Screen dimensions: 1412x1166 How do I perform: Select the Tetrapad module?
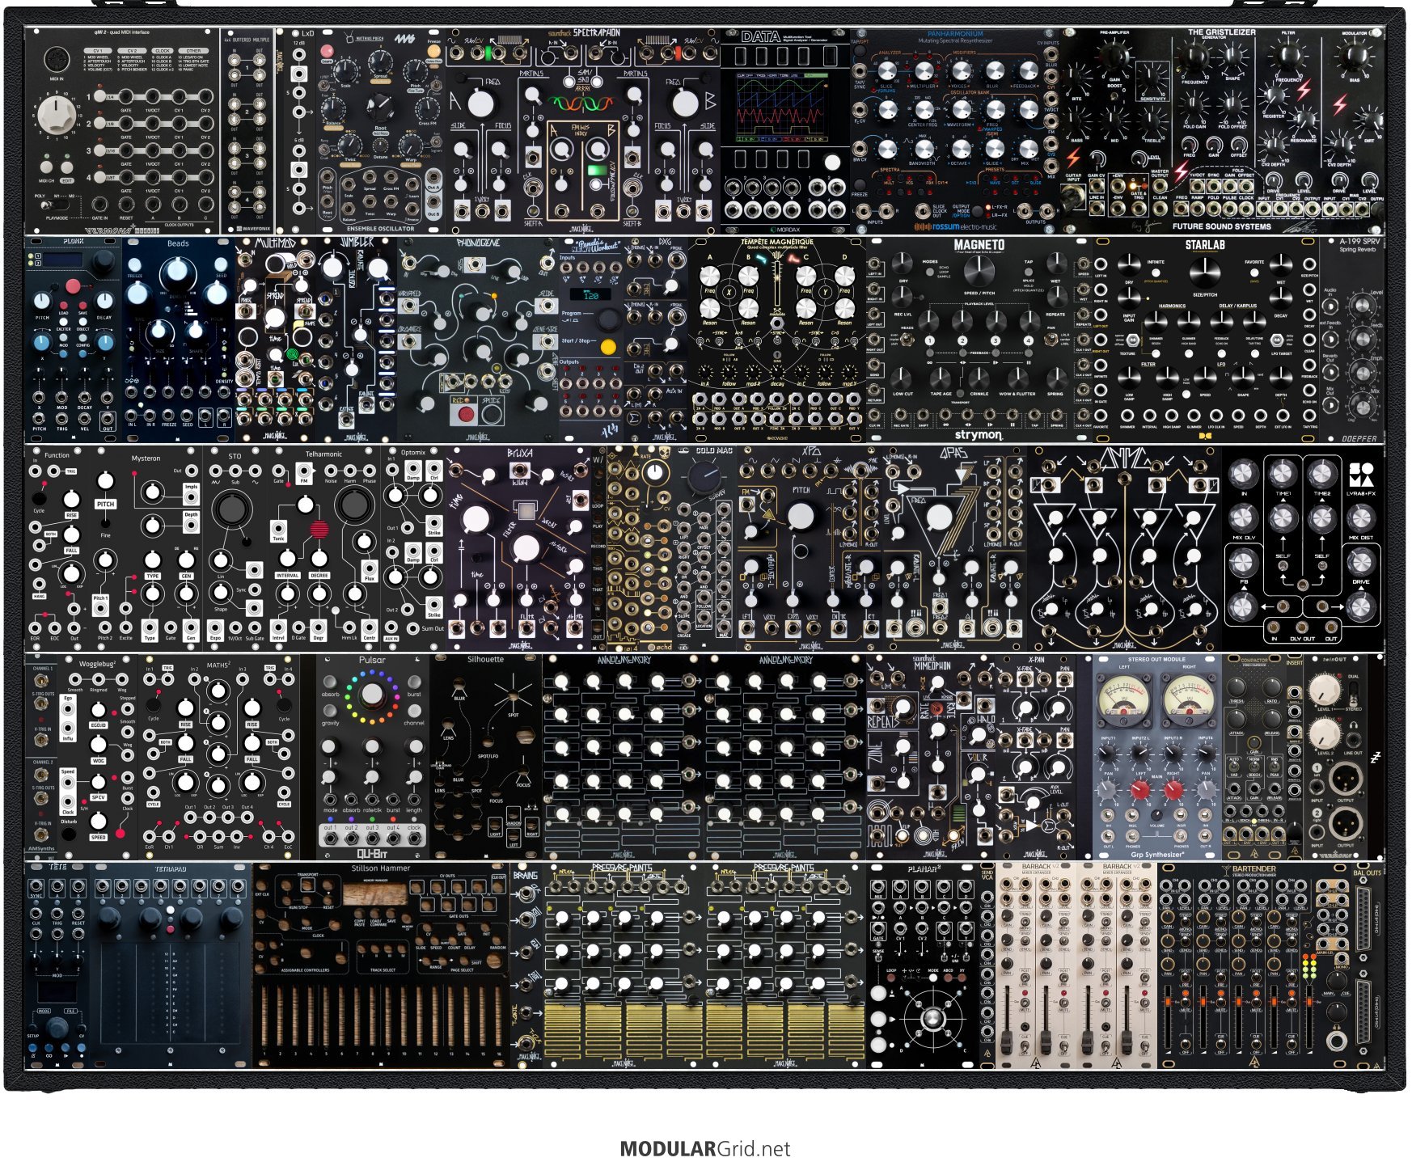(x=171, y=965)
